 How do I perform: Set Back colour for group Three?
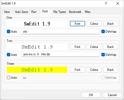pos(111,70)
